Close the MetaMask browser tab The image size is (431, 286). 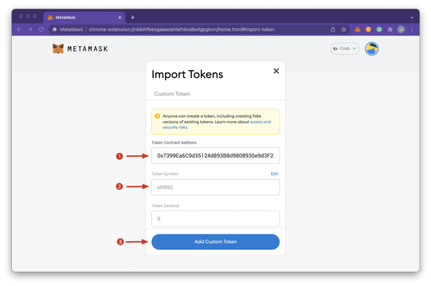[x=120, y=17]
